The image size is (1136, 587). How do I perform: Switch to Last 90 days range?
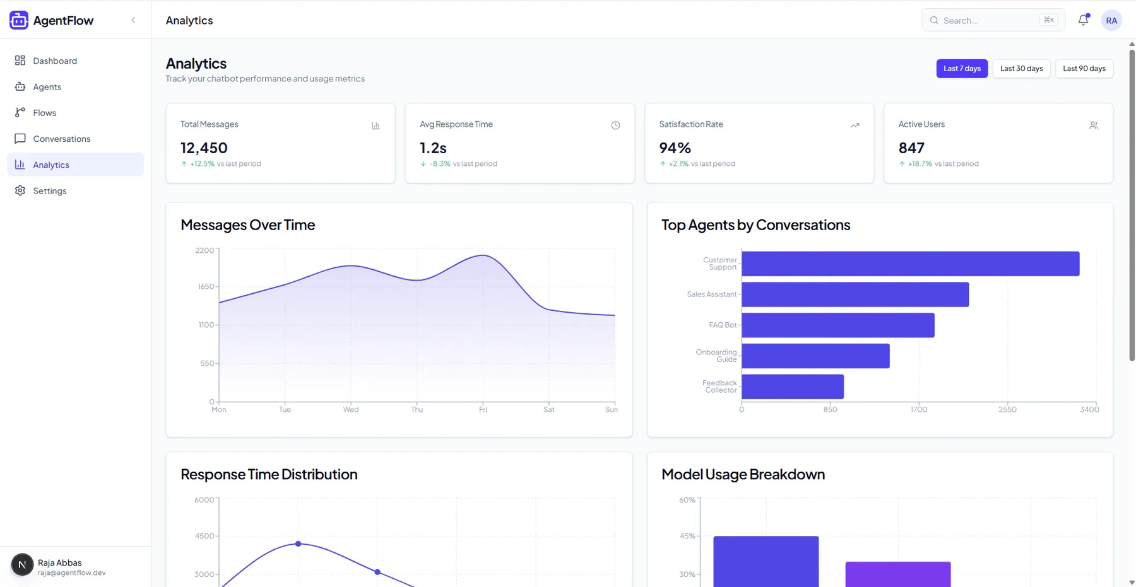[1084, 69]
